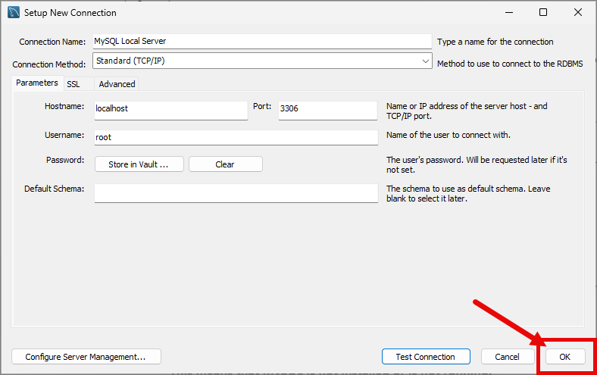Click Store in Vault button
The height and width of the screenshot is (375, 597).
139,164
